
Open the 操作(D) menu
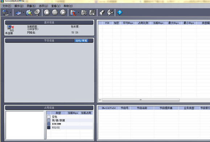(x=19, y=6)
